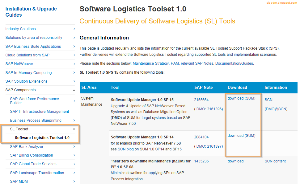Collapse the SAP Components section arrow
Viewport: 300px width, 184px height.
click(74, 90)
